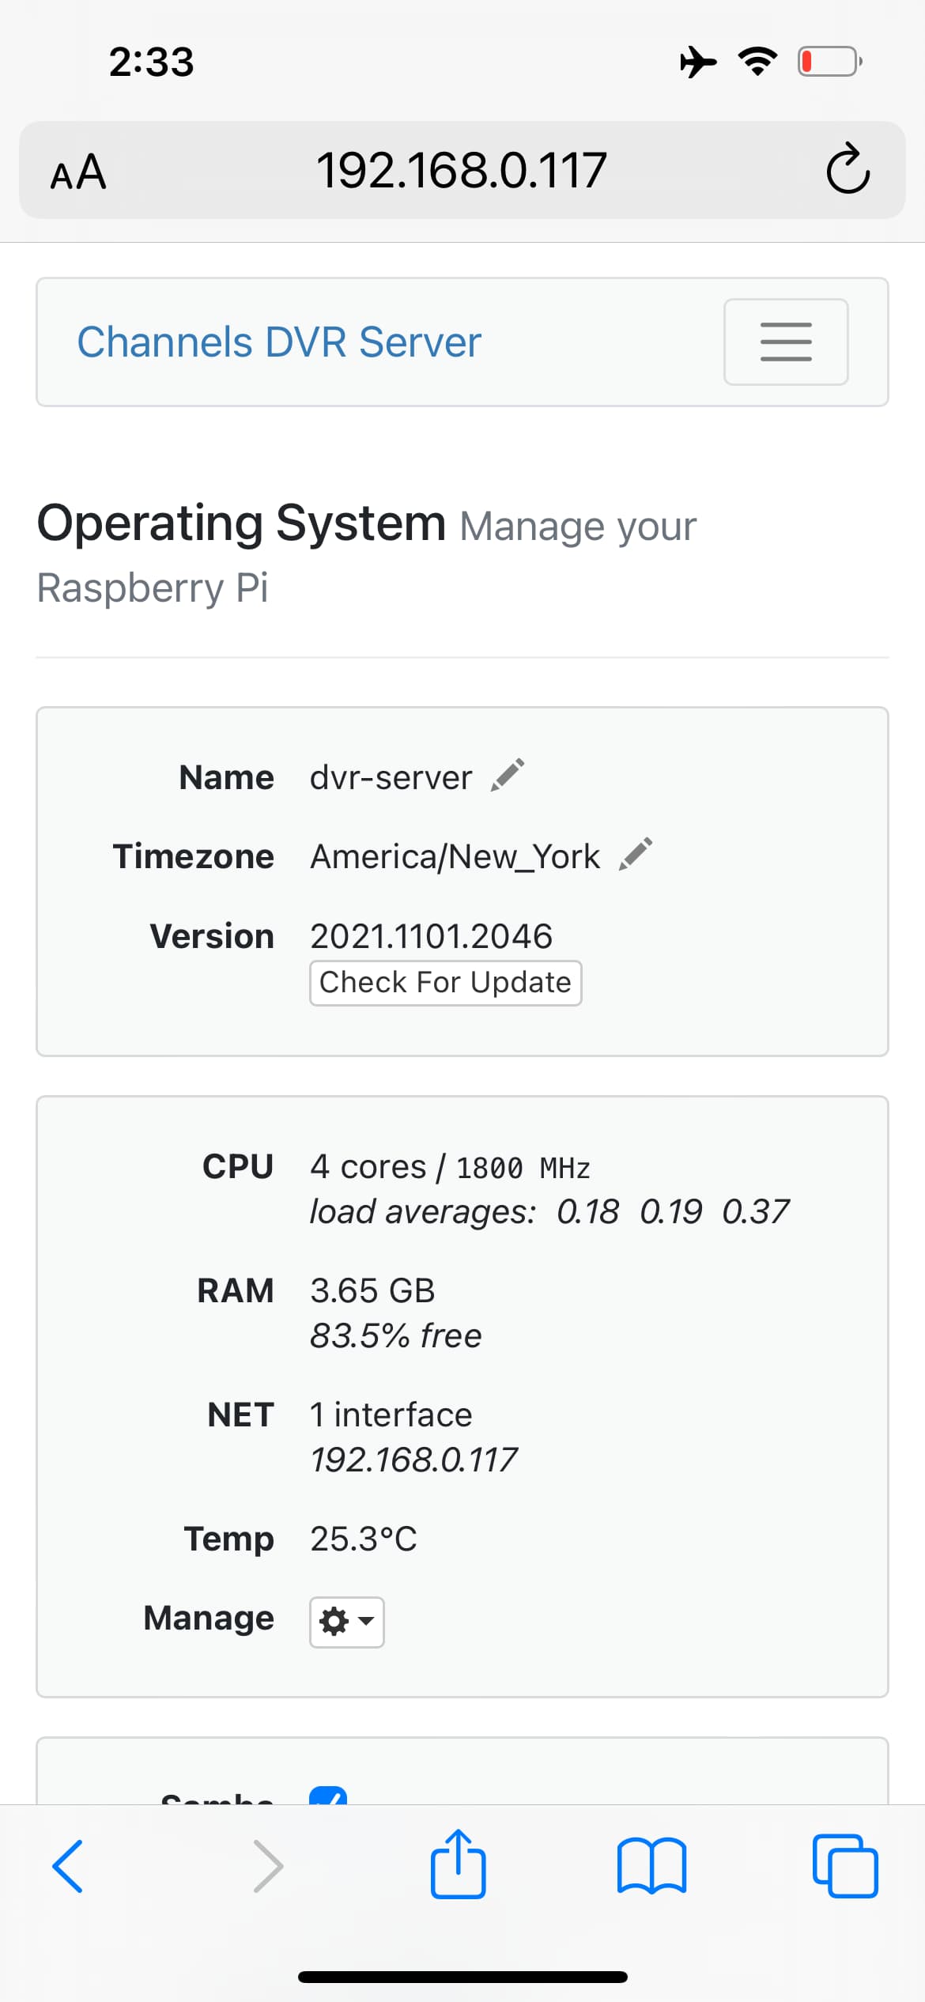Image resolution: width=925 pixels, height=2002 pixels.
Task: Tap the 192.168.0.117 address bar
Action: click(462, 170)
